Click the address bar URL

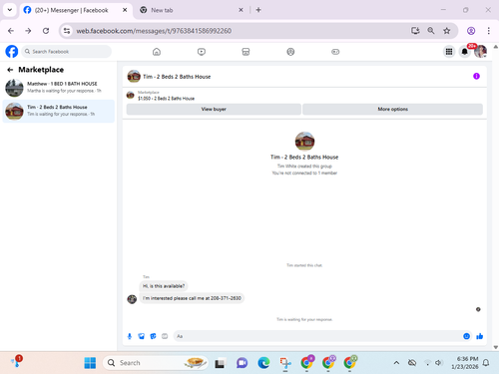pyautogui.click(x=154, y=31)
